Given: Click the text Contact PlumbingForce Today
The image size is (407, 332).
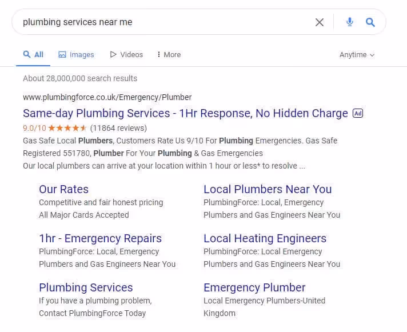Looking at the screenshot, I should click(93, 313).
